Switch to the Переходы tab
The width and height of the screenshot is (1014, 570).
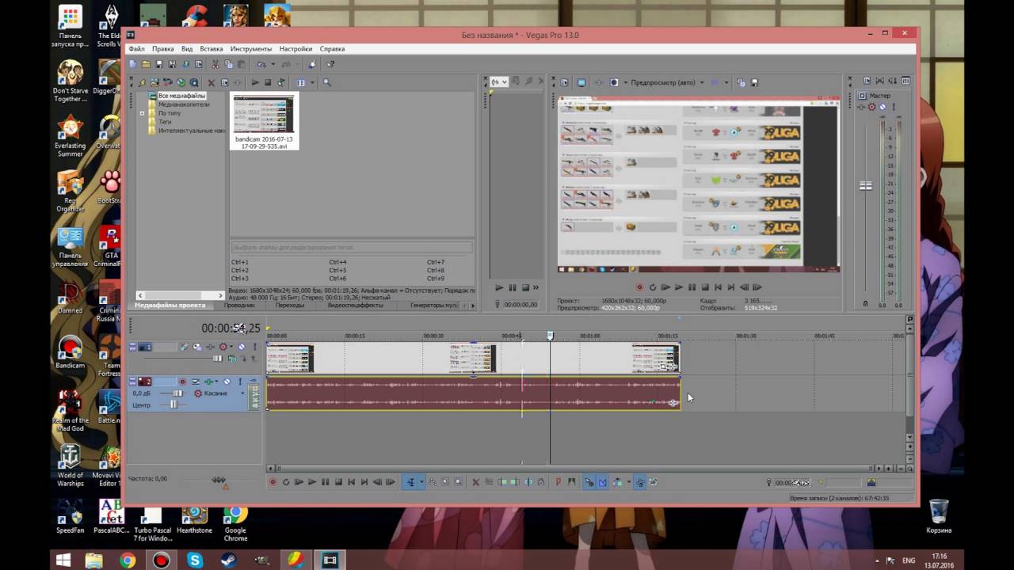click(x=290, y=305)
